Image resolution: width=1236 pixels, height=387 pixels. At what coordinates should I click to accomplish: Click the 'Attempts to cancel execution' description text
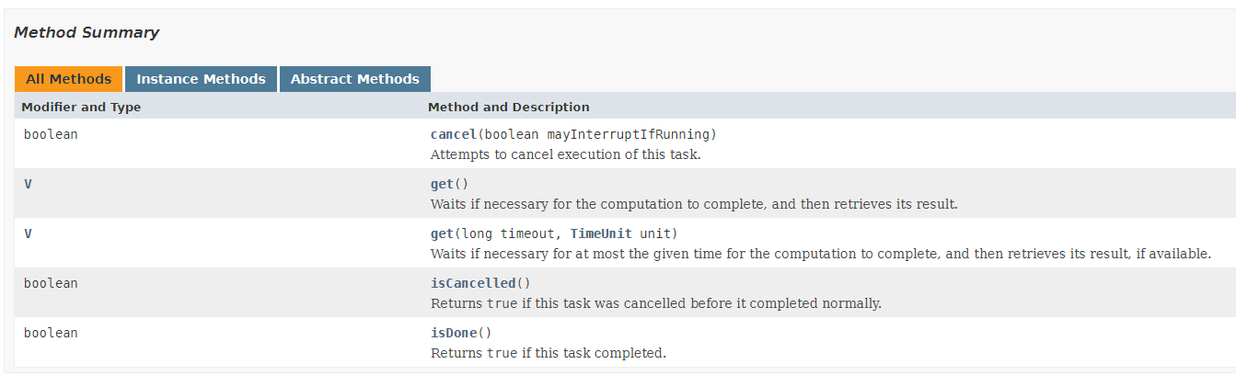(566, 154)
